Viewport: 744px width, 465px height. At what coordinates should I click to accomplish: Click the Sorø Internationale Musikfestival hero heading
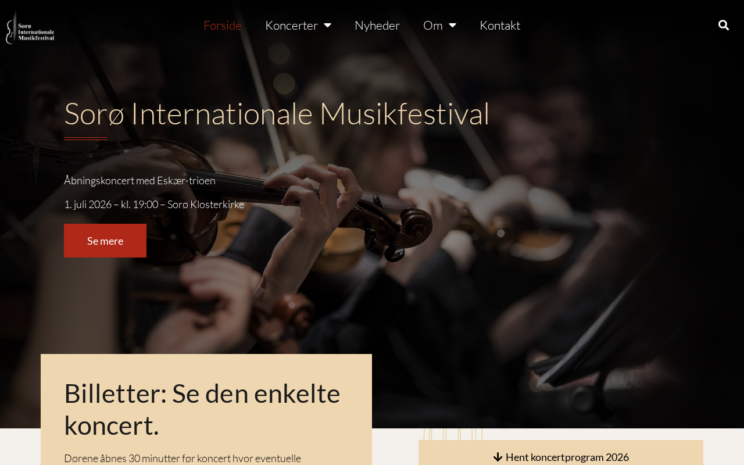click(x=277, y=113)
